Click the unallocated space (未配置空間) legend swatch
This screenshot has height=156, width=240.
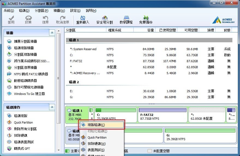[149, 151]
